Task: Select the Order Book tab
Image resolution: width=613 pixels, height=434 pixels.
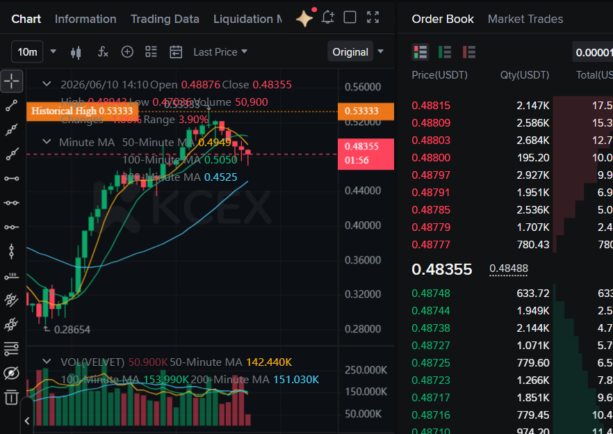Action: click(443, 19)
